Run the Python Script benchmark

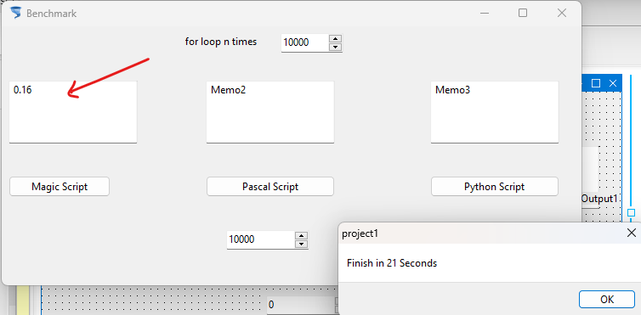coord(494,187)
